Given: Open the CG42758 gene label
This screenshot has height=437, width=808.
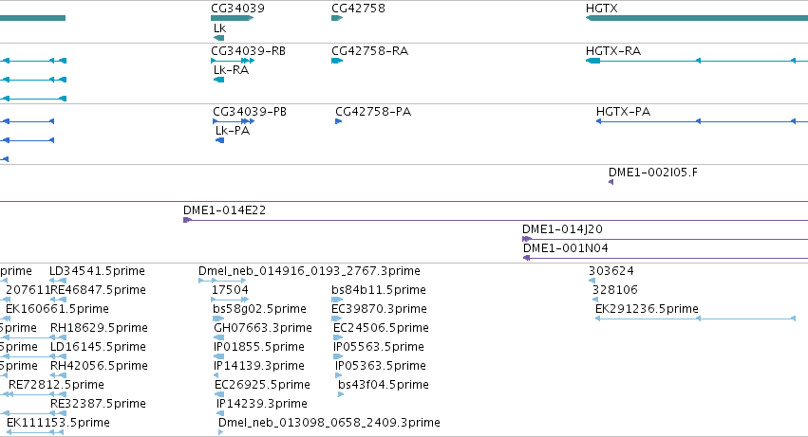Looking at the screenshot, I should [358, 9].
